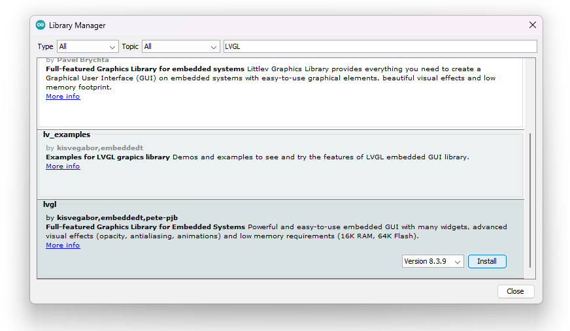The height and width of the screenshot is (331, 570).
Task: Select the lvgl library heading
Action: pos(50,204)
